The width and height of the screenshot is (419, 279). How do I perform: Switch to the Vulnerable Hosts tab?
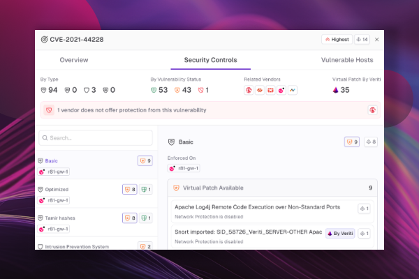[x=347, y=60]
